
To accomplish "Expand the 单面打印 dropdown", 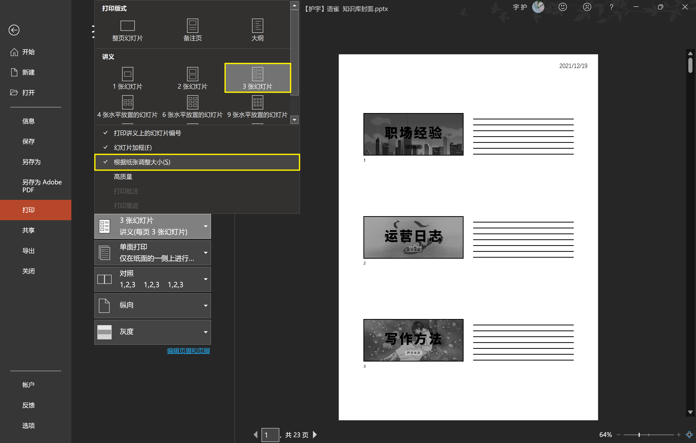I will pos(152,253).
